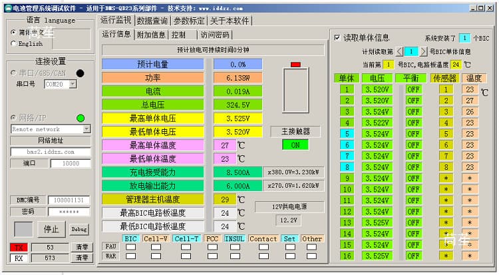Viewport: 499px width, 275px height.
Task: Open the 数据查询 tab
Action: (x=152, y=21)
